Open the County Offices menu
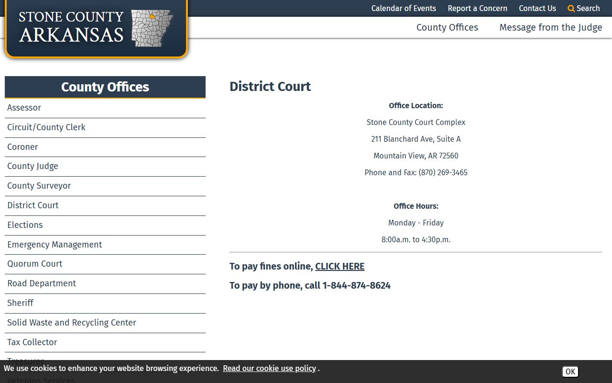 click(447, 27)
